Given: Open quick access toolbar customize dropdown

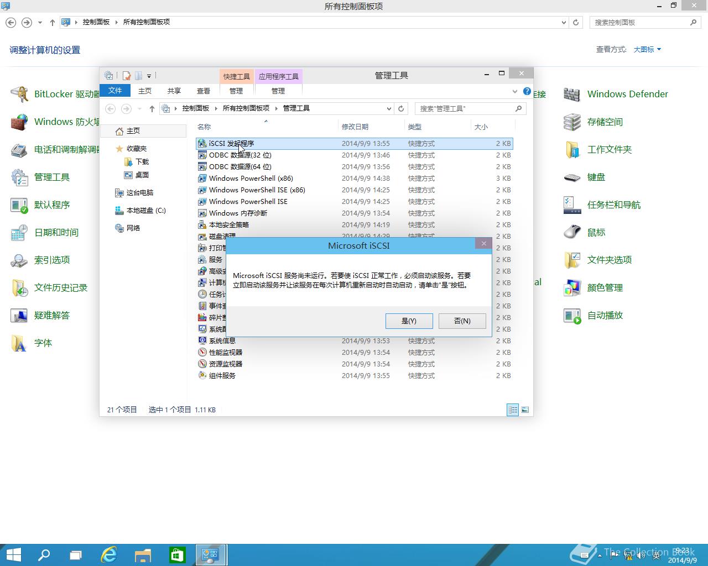Looking at the screenshot, I should click(149, 76).
